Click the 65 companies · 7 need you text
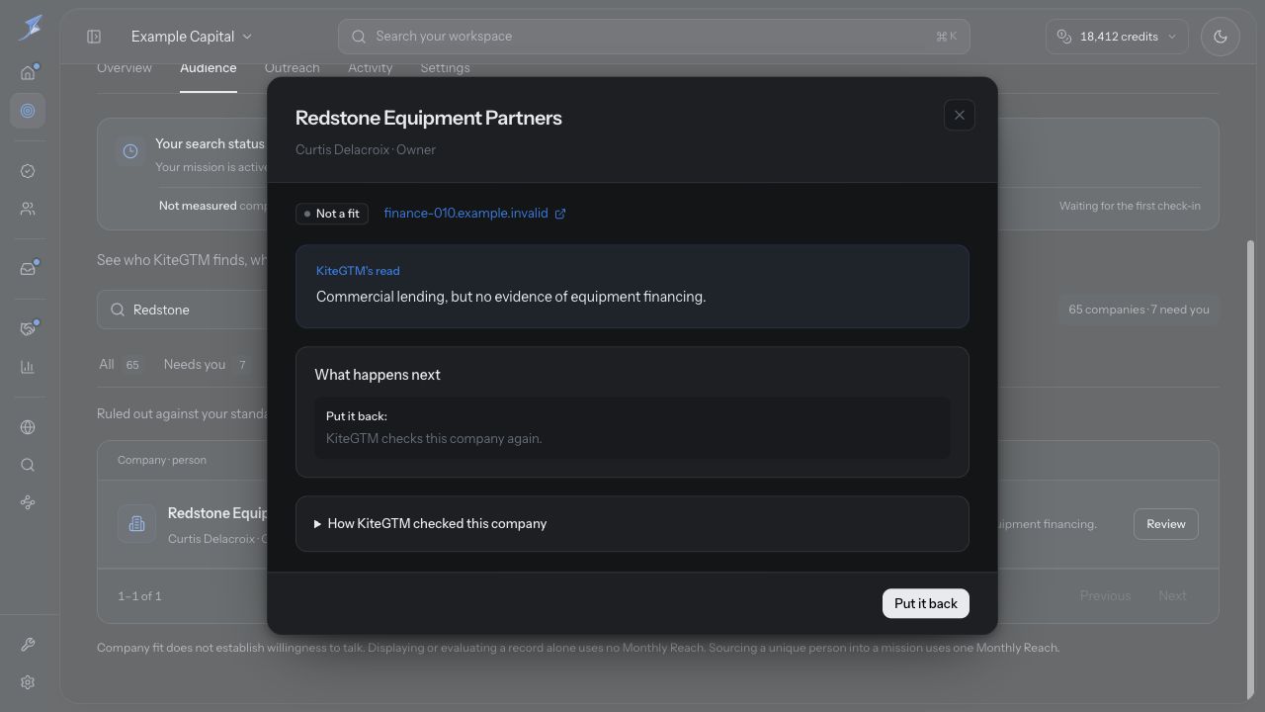The height and width of the screenshot is (712, 1265). 1138,310
